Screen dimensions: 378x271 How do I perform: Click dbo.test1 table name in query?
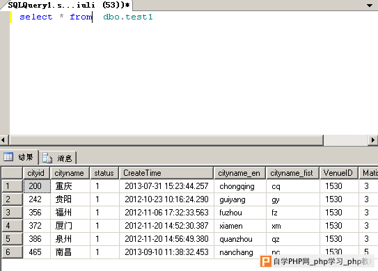pos(128,17)
